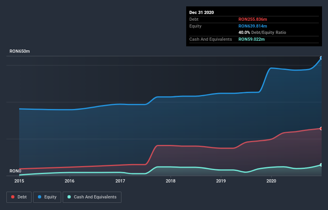Click the 2016 x-axis label

click(70, 181)
